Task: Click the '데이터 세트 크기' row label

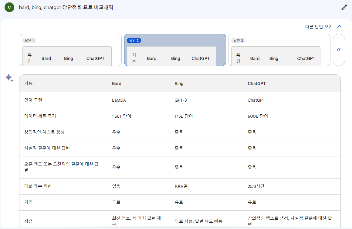Action: coord(40,116)
